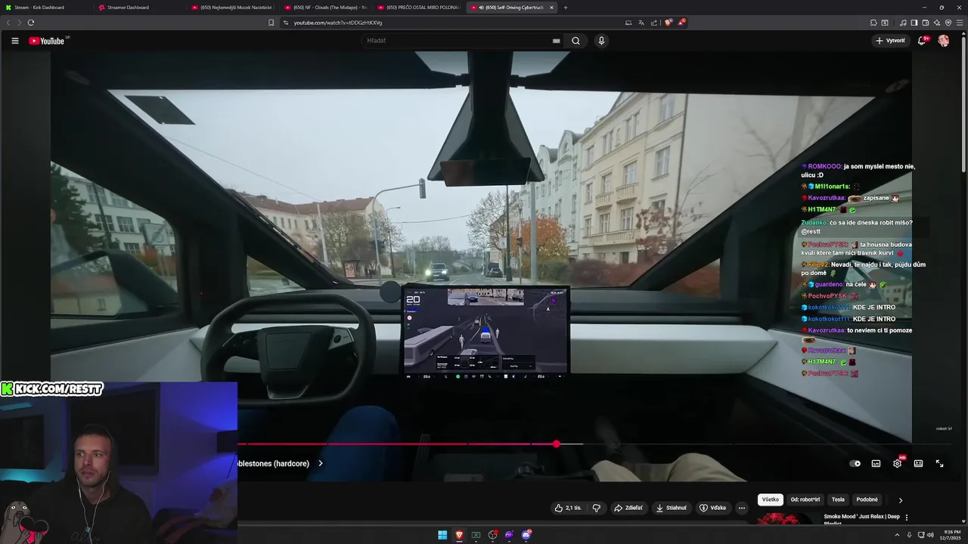Select the Všetko filter chip
This screenshot has height=544, width=968.
tap(771, 499)
